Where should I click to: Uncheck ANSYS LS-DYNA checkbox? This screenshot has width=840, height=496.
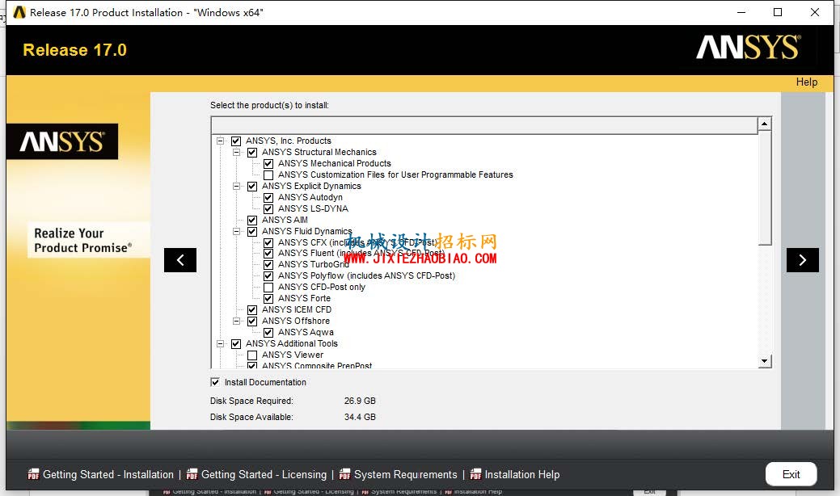[268, 208]
